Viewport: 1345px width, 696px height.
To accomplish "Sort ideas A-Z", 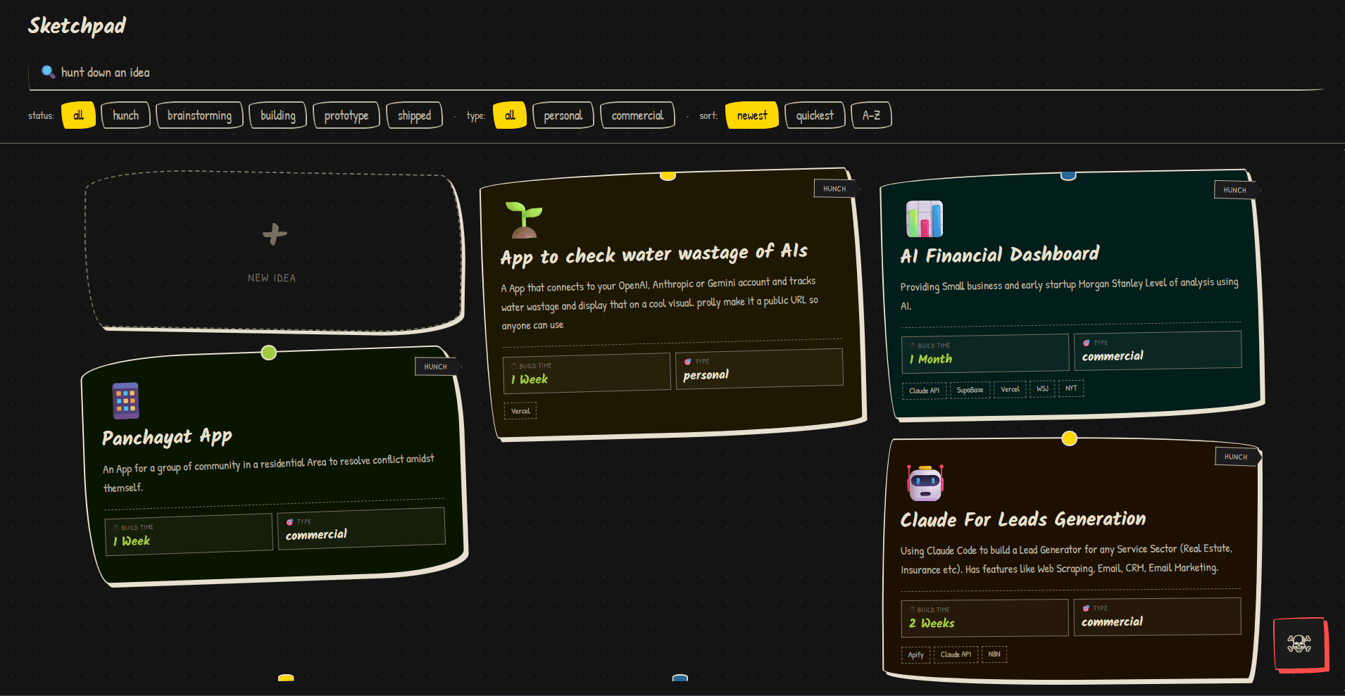I will point(871,115).
